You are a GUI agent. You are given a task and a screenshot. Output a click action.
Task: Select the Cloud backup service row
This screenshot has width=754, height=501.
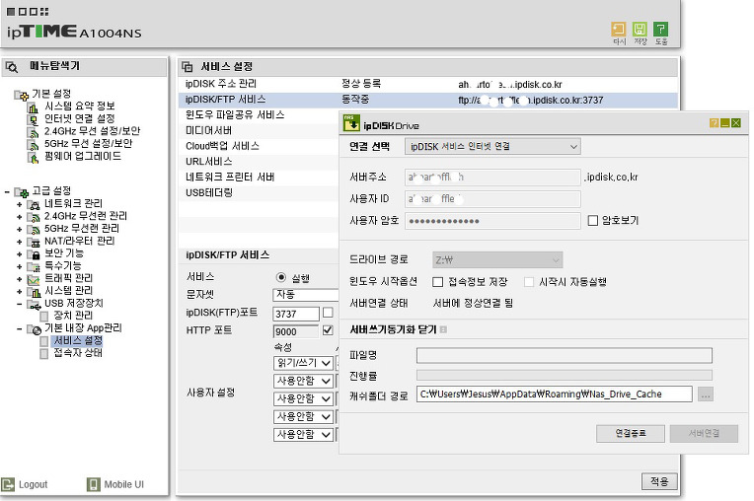point(260,146)
